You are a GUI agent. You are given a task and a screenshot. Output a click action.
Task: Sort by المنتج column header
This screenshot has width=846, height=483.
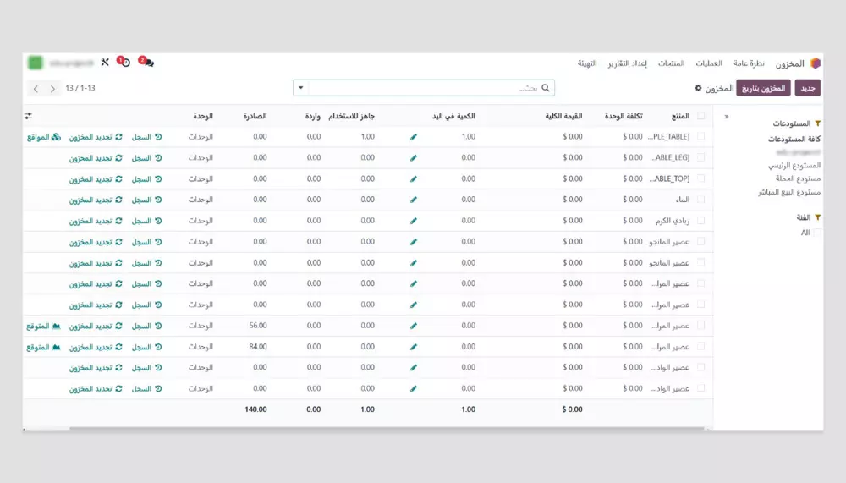tap(680, 116)
